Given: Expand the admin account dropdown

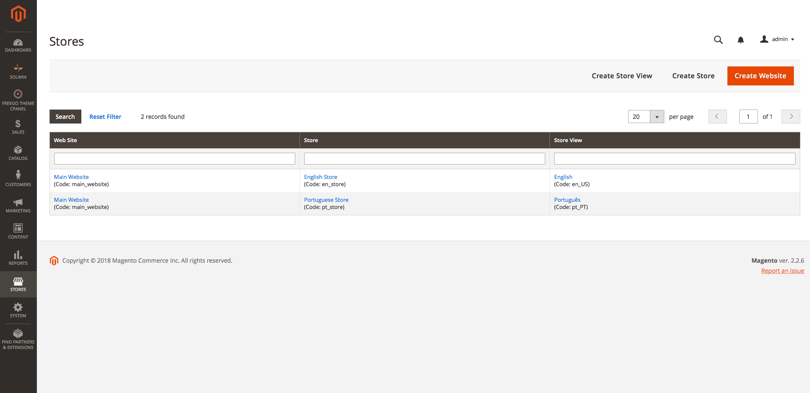Looking at the screenshot, I should click(x=777, y=39).
